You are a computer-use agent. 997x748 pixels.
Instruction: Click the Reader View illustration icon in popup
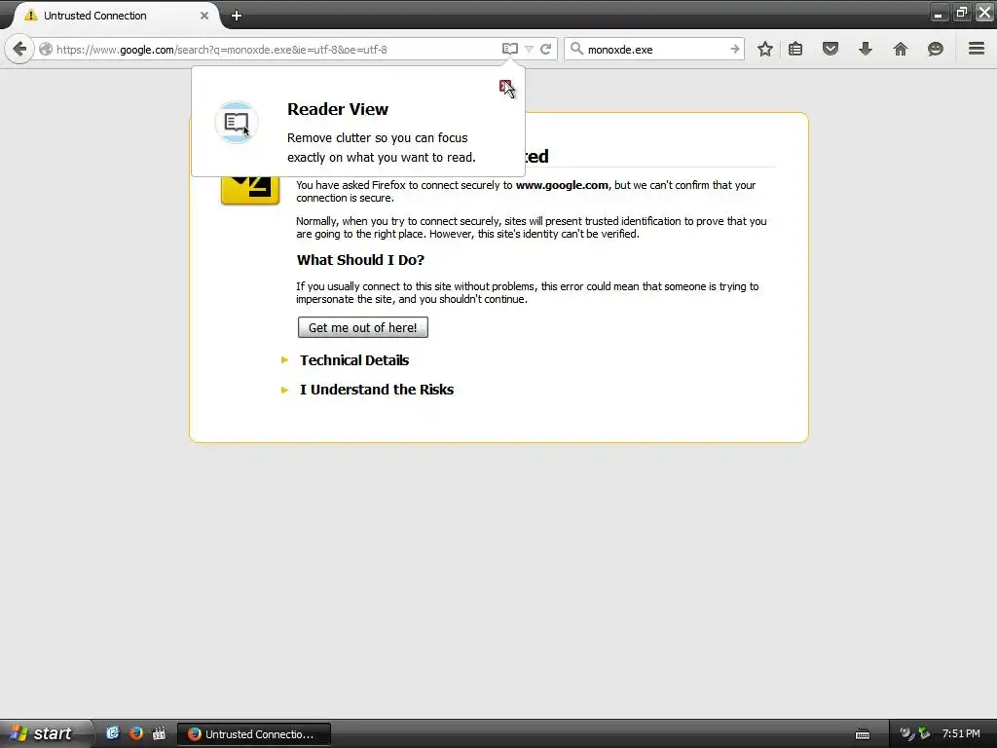click(x=237, y=122)
